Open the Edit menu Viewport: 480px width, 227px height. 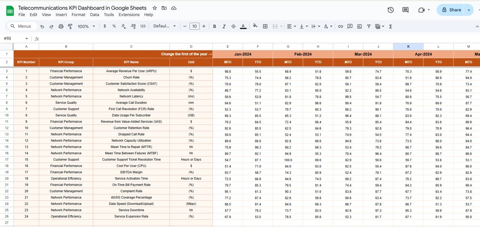[x=34, y=15]
